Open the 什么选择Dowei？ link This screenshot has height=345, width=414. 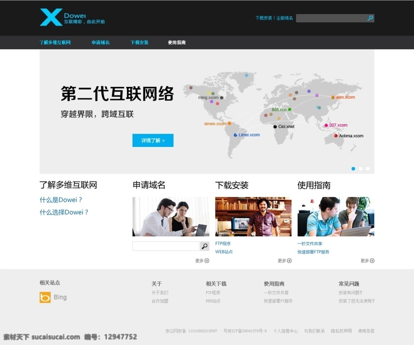tap(64, 213)
